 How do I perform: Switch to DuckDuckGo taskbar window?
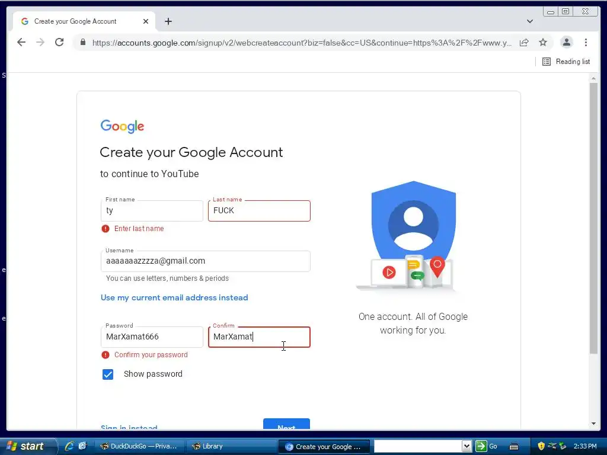(x=139, y=446)
